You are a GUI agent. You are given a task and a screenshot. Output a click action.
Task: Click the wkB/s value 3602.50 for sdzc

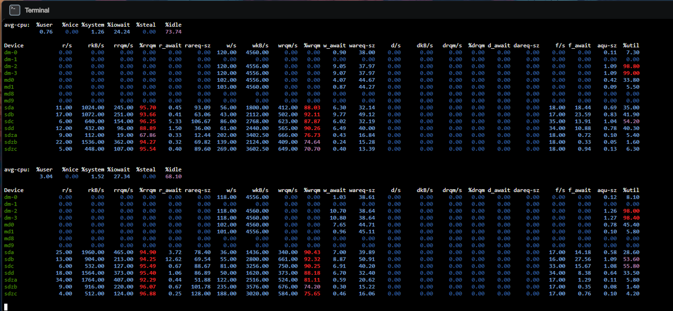pyautogui.click(x=258, y=149)
